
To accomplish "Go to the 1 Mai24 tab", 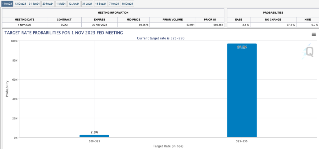I will pyautogui.click(x=61, y=4).
